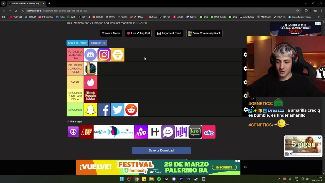Select the Twitter bird icon in the GROOMER row
Screen dimensions: 325x183
click(118, 110)
